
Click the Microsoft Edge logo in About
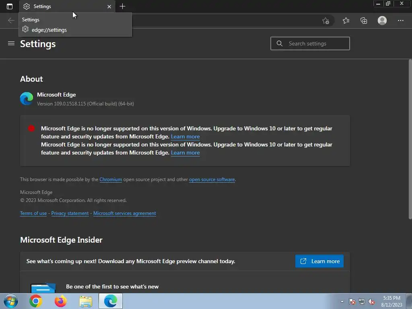tap(27, 99)
